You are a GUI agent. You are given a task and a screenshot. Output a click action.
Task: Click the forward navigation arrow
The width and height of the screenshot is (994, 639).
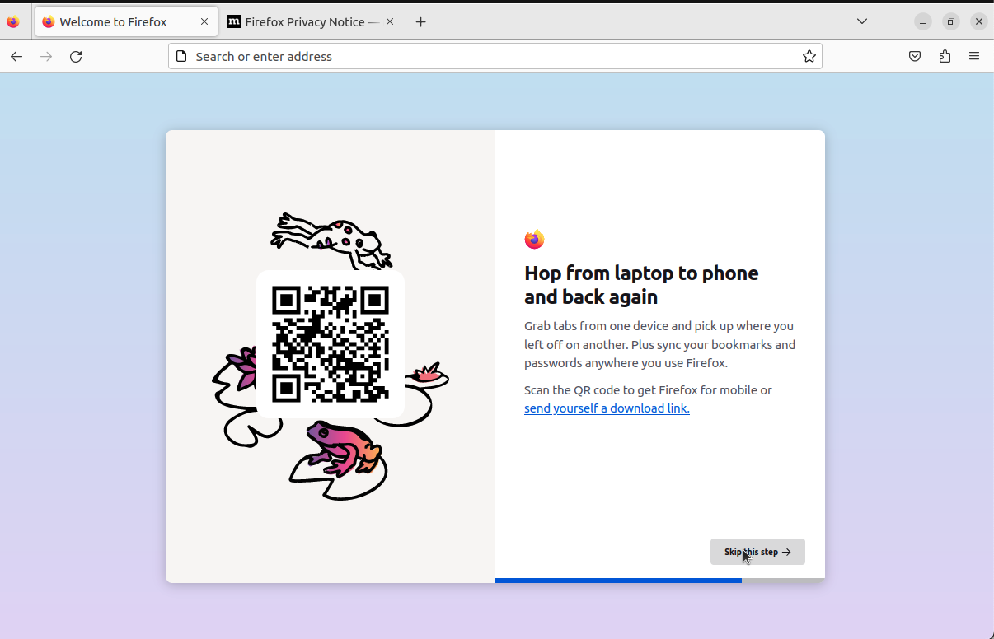pos(46,56)
